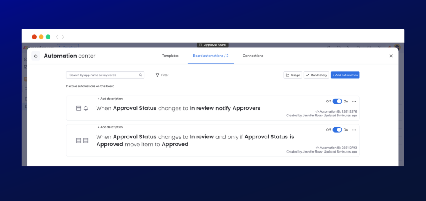Open the Usage report button

292,75
